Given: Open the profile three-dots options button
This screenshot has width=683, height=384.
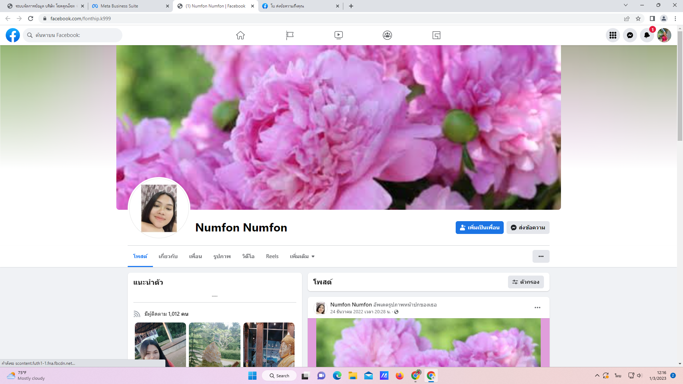Looking at the screenshot, I should pos(541,256).
